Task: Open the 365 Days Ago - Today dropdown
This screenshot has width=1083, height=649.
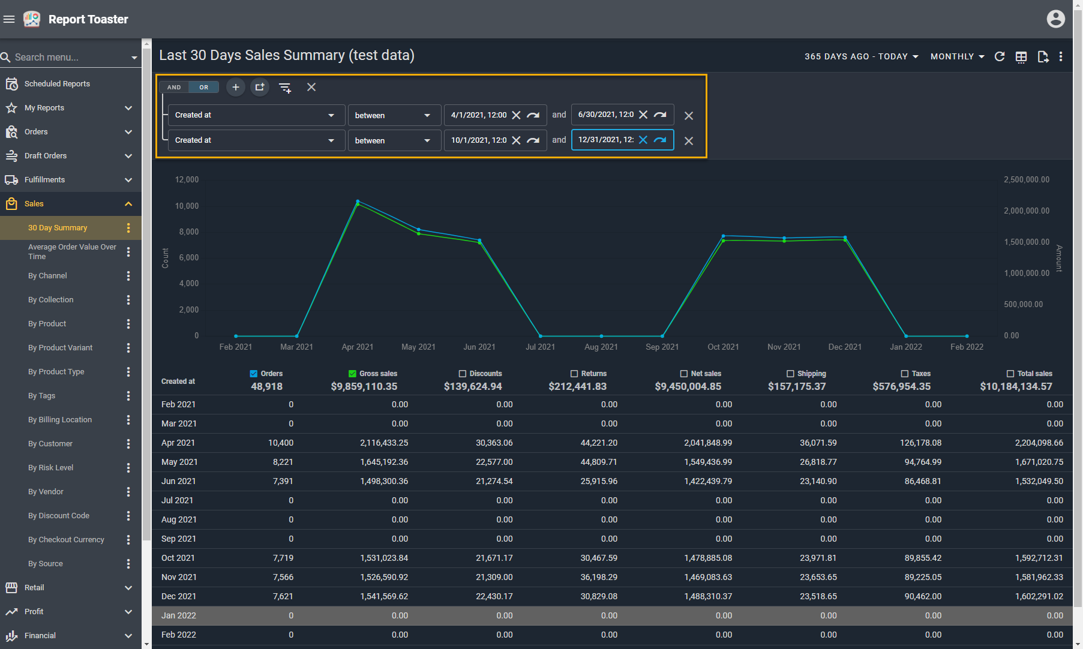Action: pos(861,56)
